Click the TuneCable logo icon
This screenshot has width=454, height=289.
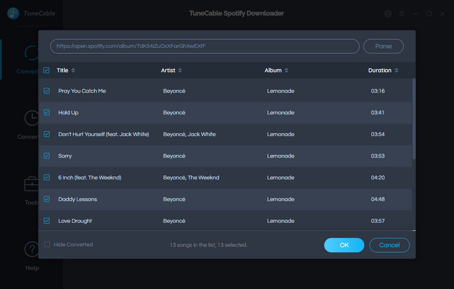[x=13, y=14]
